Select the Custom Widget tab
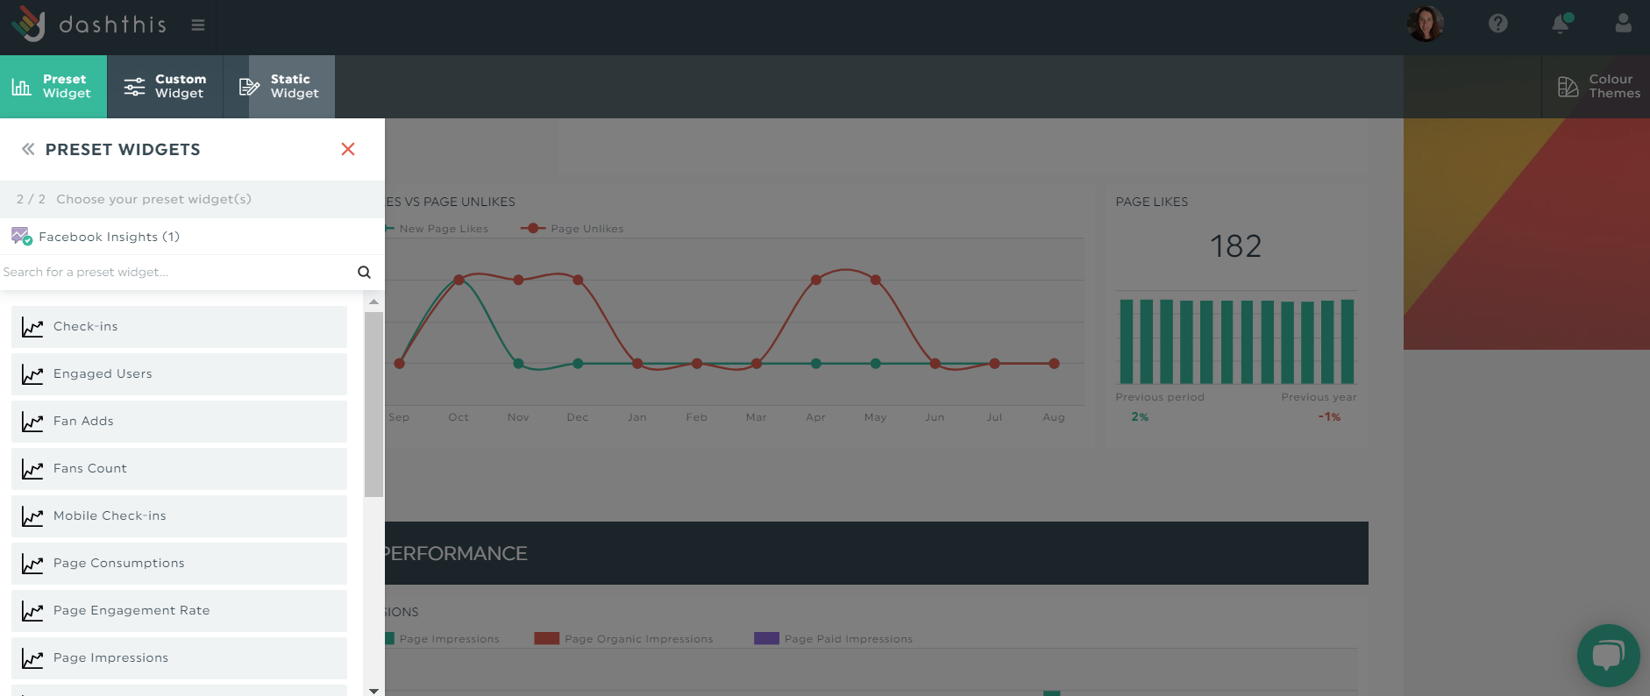This screenshot has width=1650, height=696. point(165,87)
